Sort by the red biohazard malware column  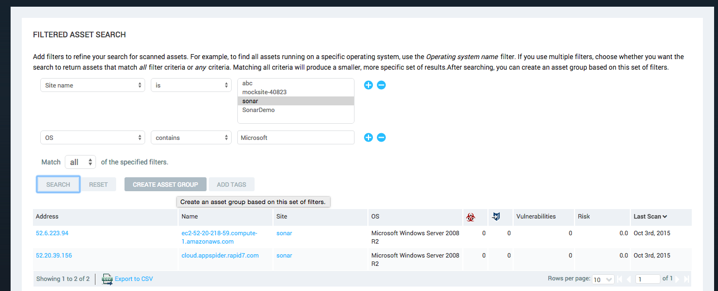pos(470,216)
